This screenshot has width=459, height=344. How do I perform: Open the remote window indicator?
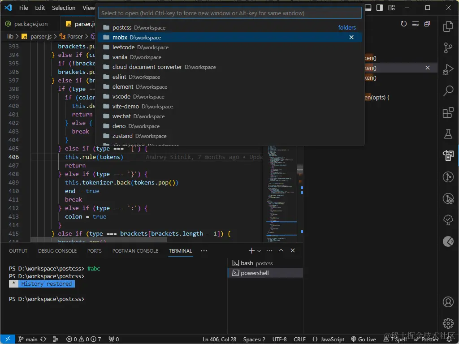pyautogui.click(x=8, y=339)
